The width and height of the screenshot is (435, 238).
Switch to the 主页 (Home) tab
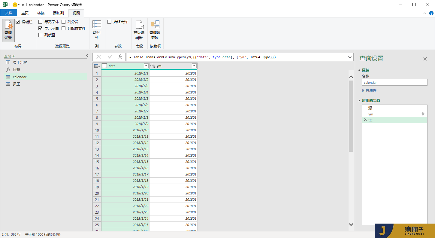tap(25, 13)
